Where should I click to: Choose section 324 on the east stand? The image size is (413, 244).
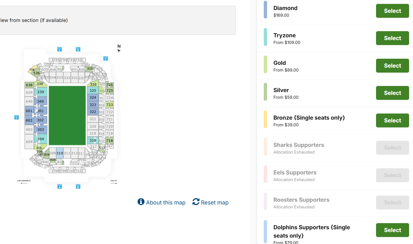click(93, 98)
